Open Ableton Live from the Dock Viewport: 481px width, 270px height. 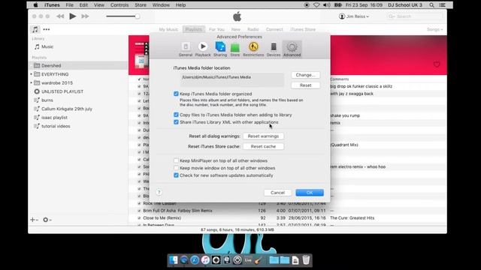point(248,260)
